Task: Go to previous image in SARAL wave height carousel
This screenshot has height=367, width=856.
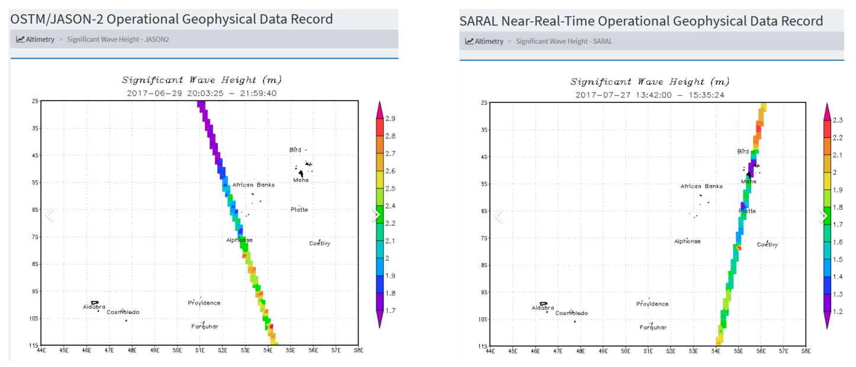Action: pyautogui.click(x=498, y=217)
